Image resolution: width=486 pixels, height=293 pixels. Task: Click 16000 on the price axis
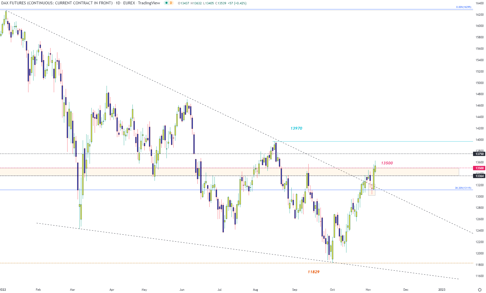click(x=479, y=26)
